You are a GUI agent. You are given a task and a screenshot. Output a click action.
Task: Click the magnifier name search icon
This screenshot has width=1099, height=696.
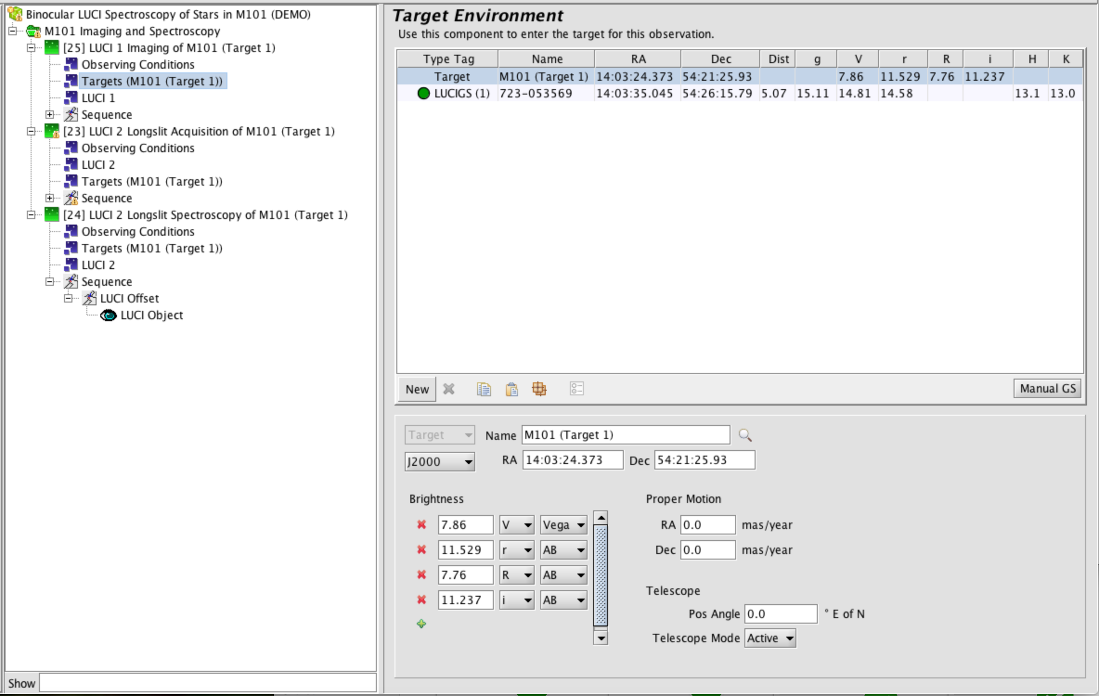point(745,435)
